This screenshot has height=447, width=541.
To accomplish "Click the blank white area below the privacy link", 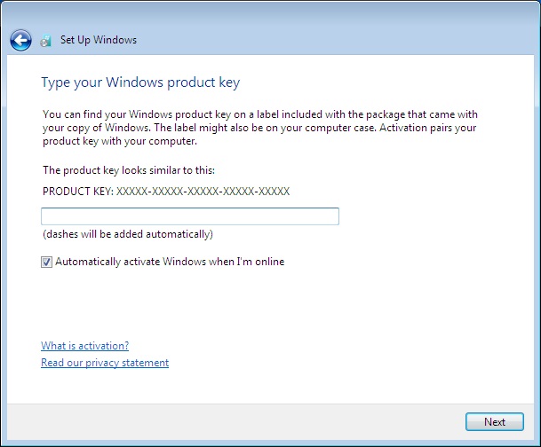I will tap(267, 386).
